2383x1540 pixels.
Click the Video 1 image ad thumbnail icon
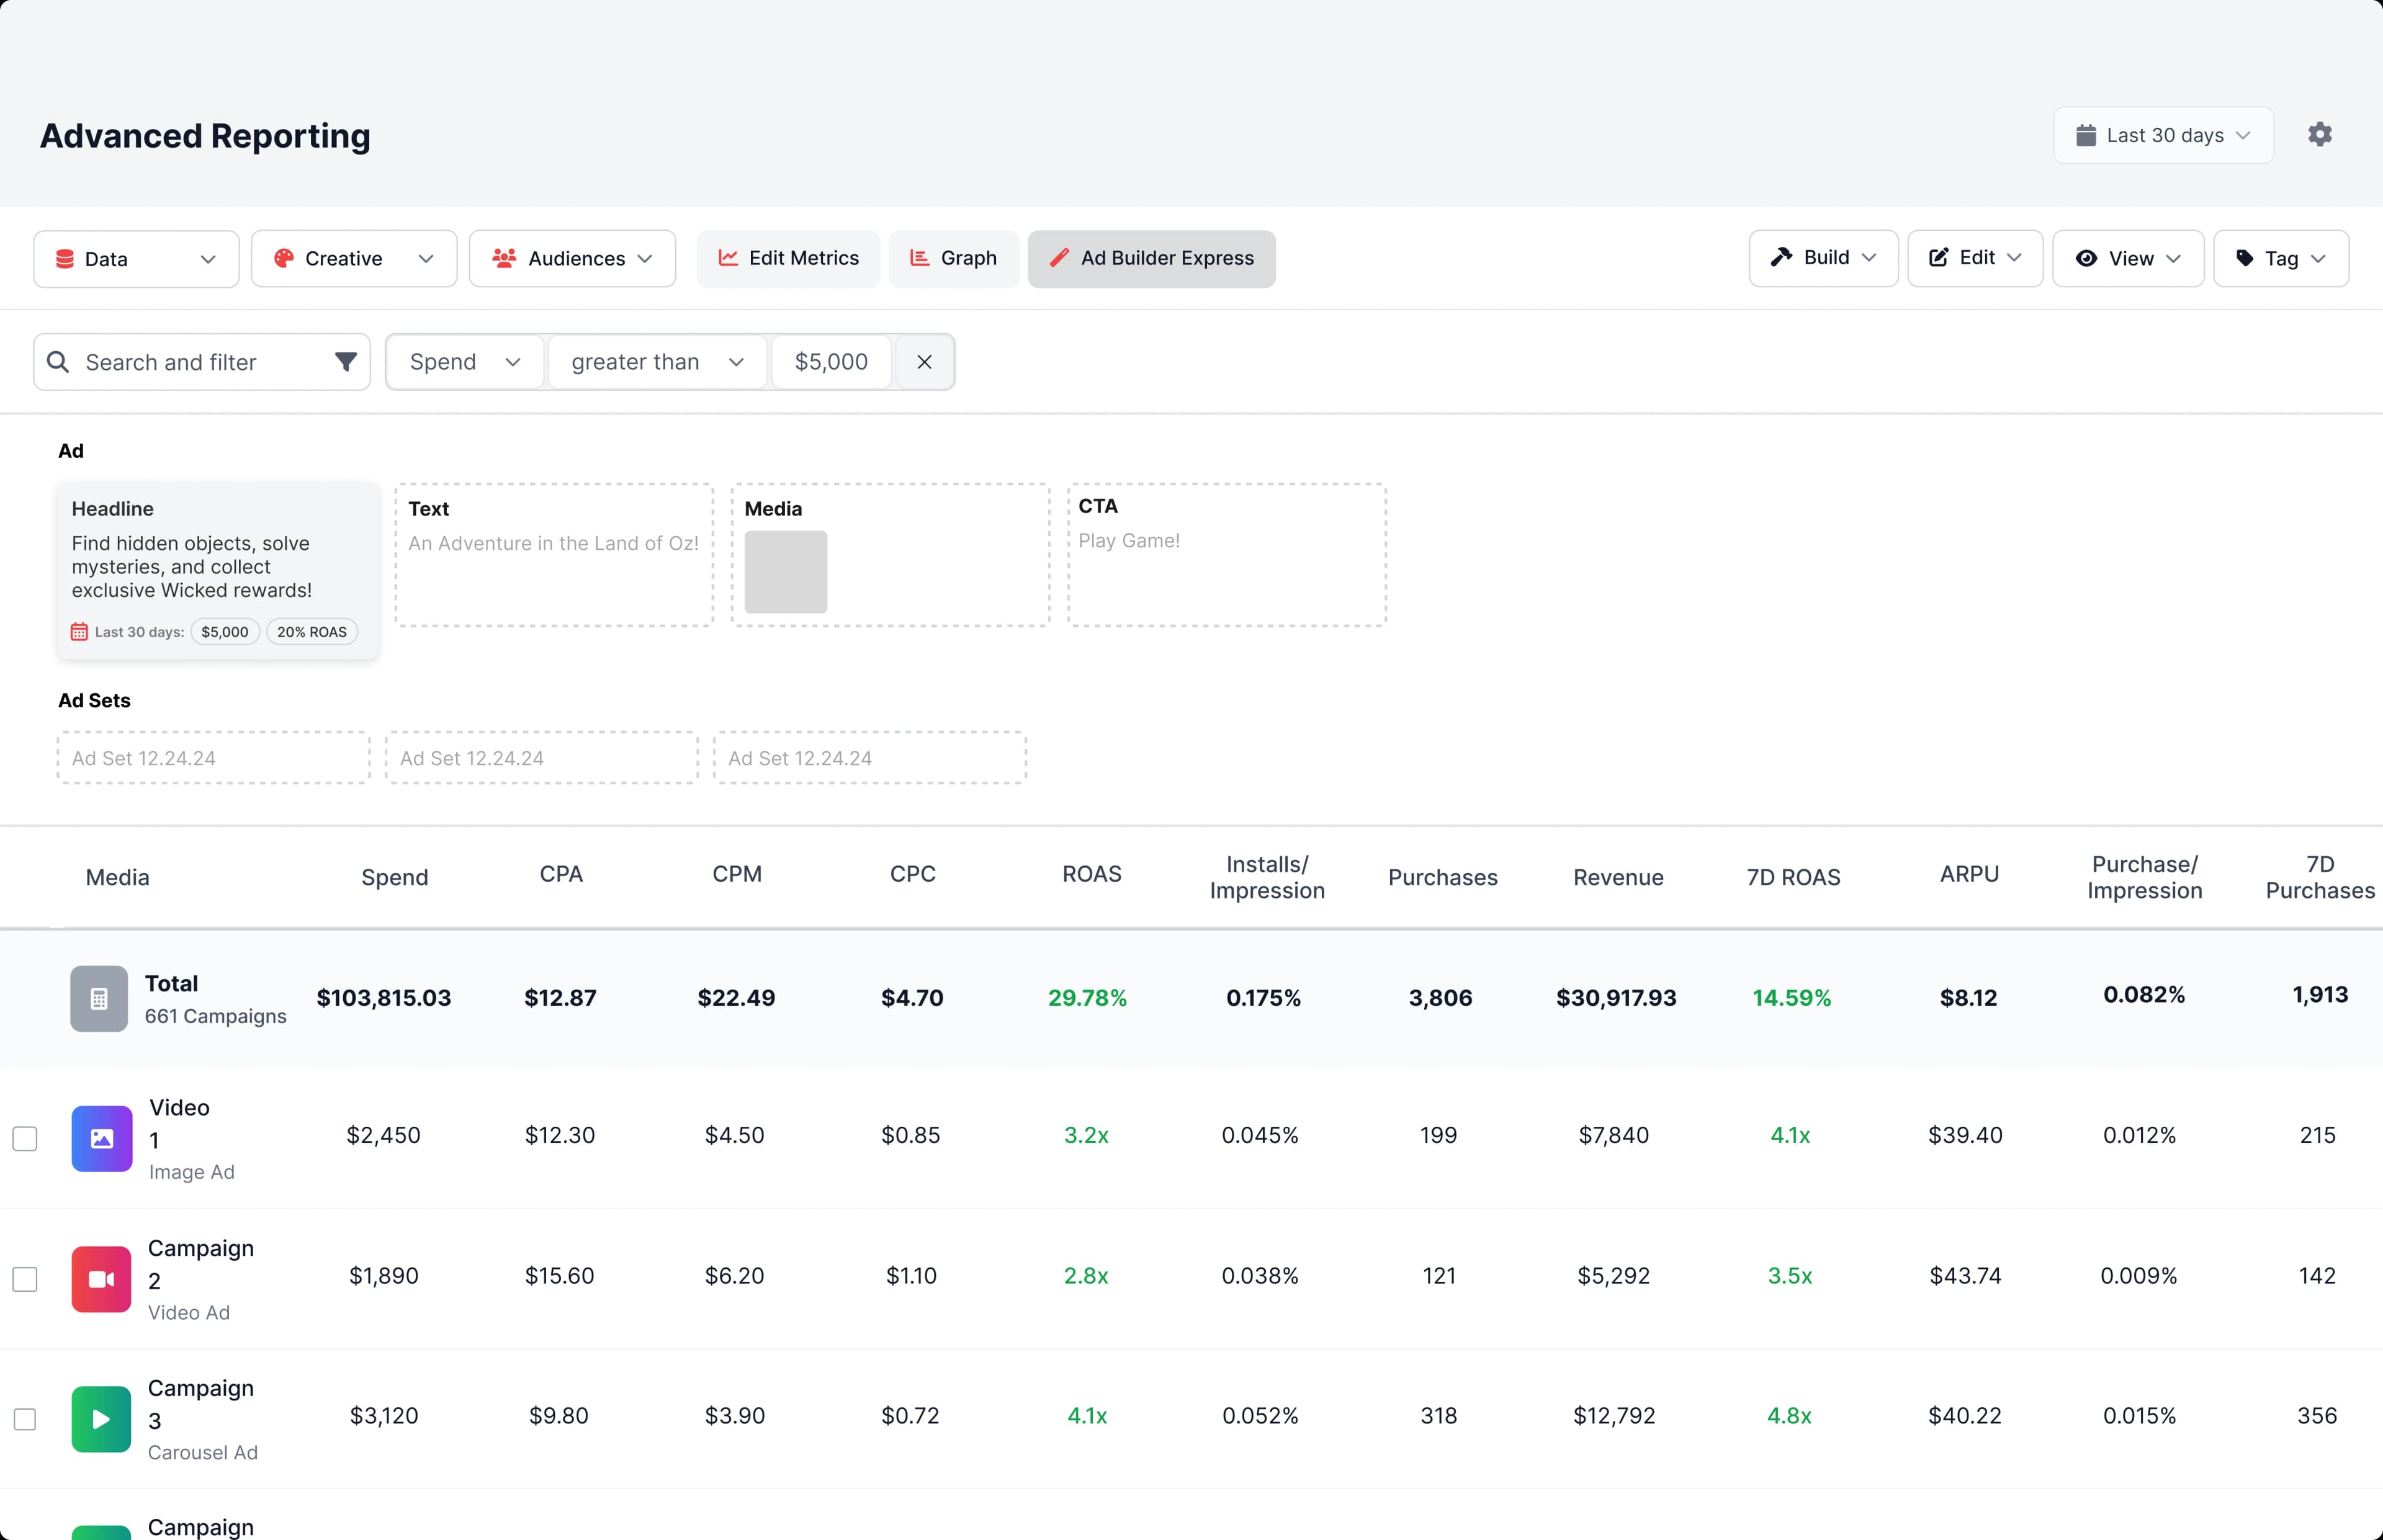point(100,1138)
